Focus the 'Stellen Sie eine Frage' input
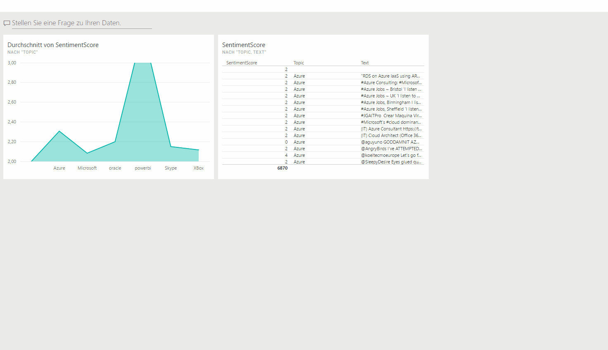This screenshot has height=350, width=608. [x=82, y=23]
